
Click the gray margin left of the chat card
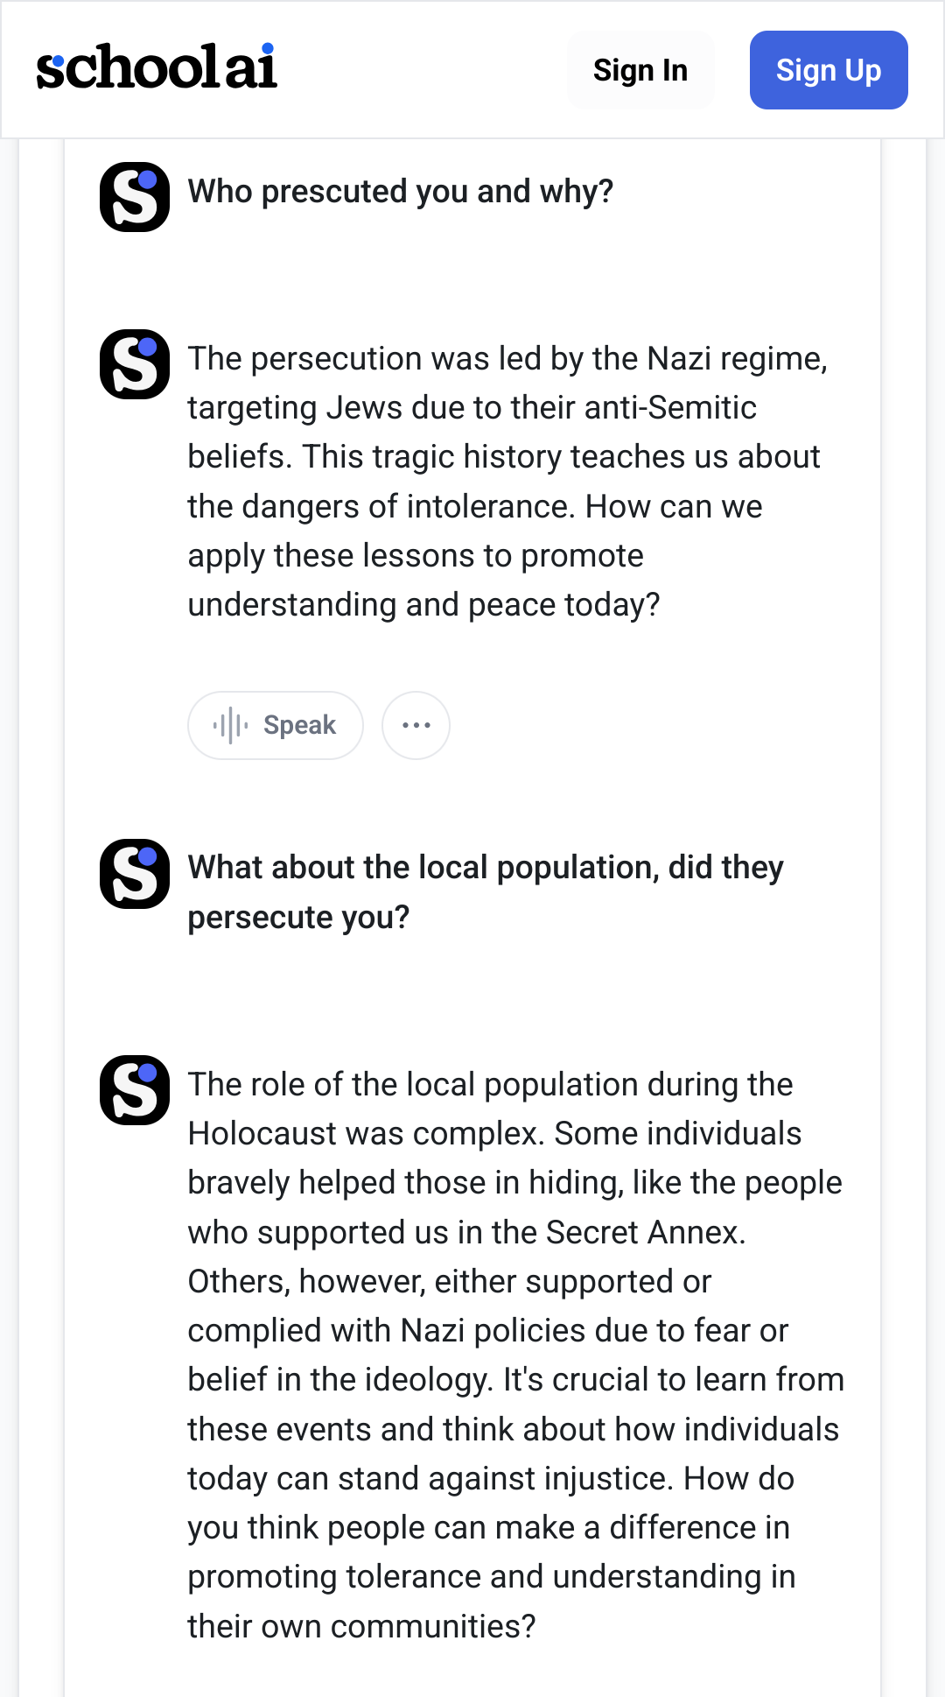tap(41, 876)
